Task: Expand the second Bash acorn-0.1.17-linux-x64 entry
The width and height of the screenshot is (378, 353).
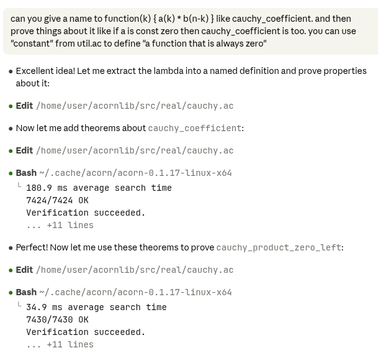Action: point(124,292)
